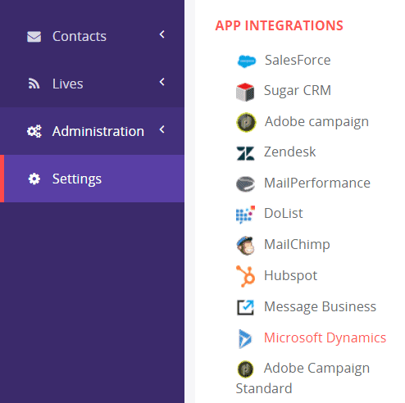This screenshot has height=403, width=405.
Task: Click the Message Business checkmark icon
Action: 245,307
